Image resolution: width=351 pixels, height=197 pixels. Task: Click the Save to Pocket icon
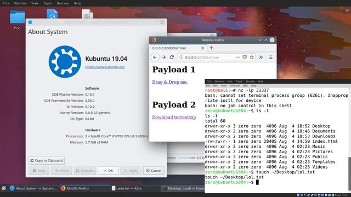coord(245,57)
